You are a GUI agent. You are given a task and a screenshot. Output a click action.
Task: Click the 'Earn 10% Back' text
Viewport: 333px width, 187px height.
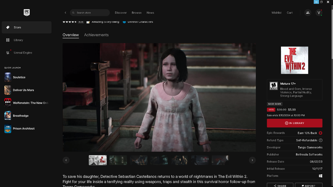point(307,133)
